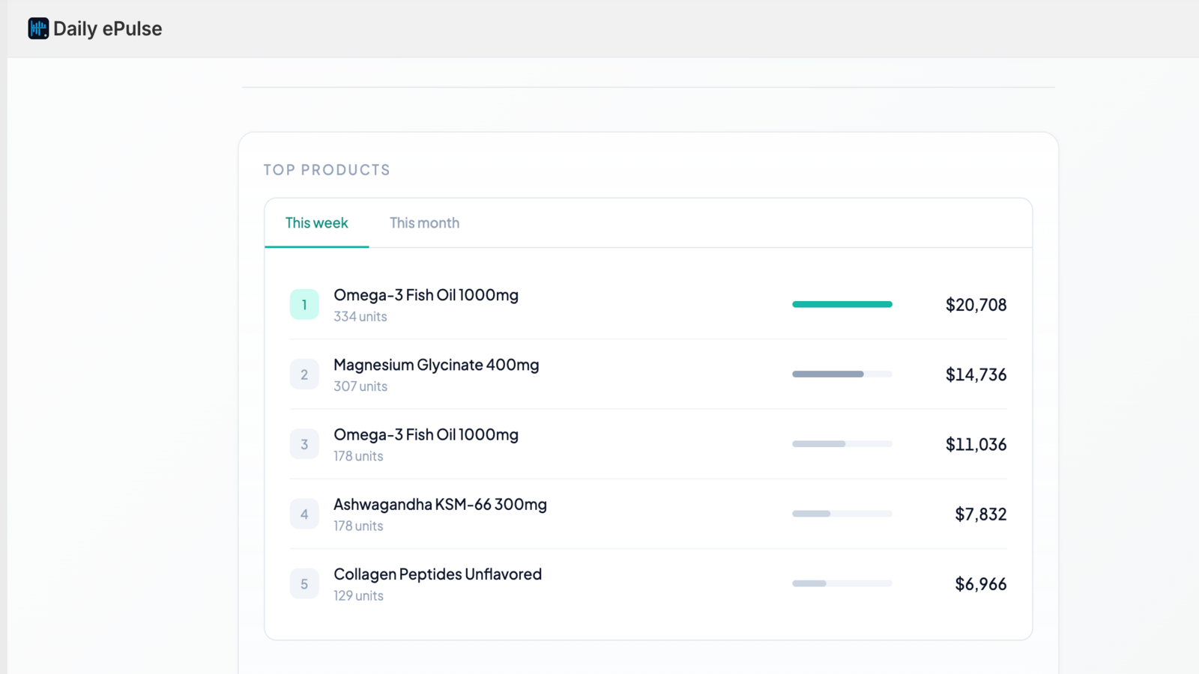
Task: Select the rank 3 badge
Action: point(304,444)
